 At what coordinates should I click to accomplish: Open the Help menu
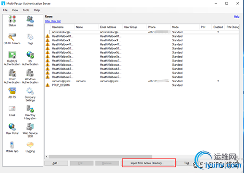click(37, 10)
